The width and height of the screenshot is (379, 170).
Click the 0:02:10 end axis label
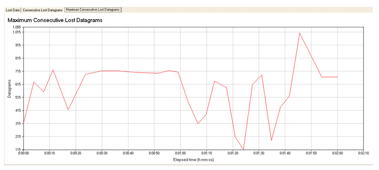[363, 153]
